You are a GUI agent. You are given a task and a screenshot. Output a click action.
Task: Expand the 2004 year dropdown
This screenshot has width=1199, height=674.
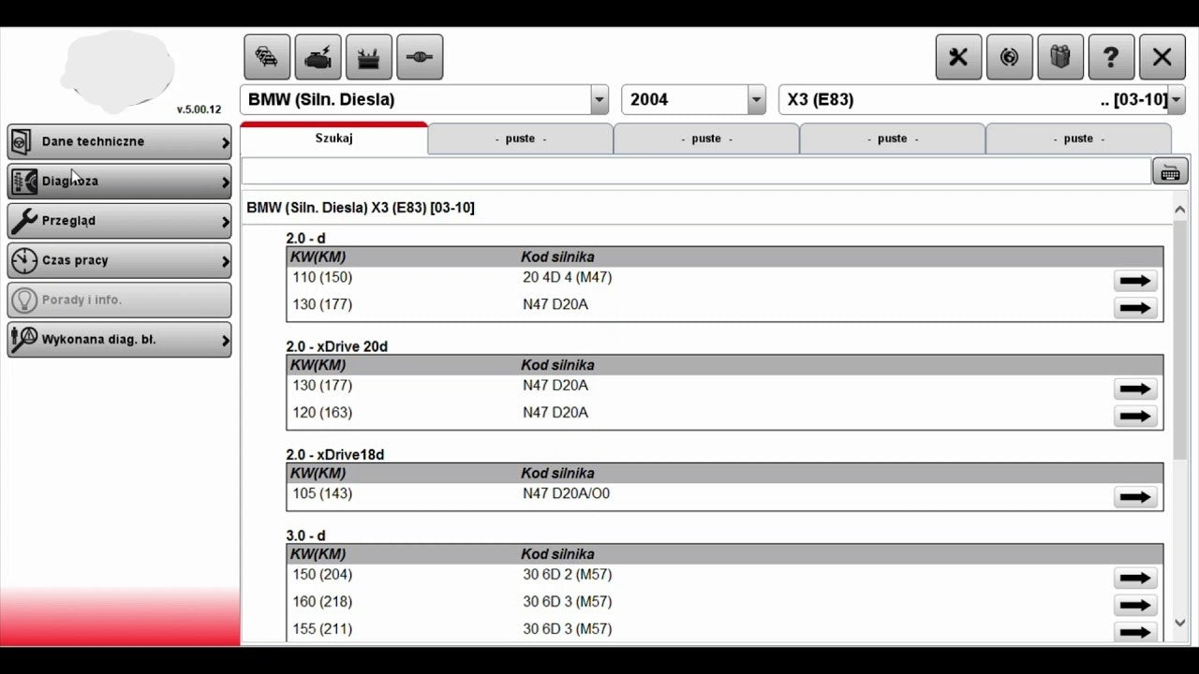tap(756, 99)
